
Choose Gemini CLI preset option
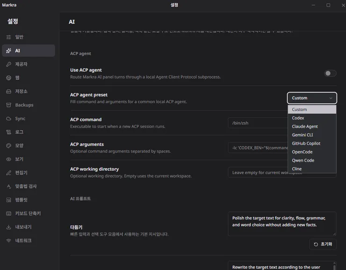click(312, 135)
